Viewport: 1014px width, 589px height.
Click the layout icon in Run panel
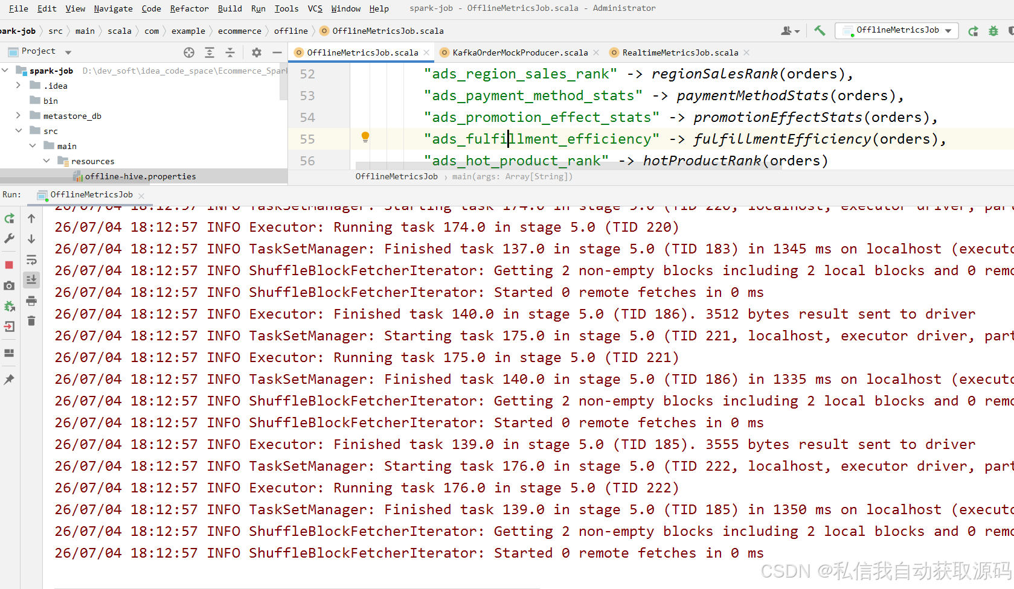coord(9,353)
